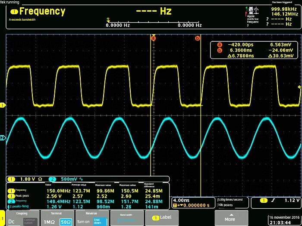Click cursor marker a at top of graticule
Screen dimensions: 302x226
coord(152,38)
